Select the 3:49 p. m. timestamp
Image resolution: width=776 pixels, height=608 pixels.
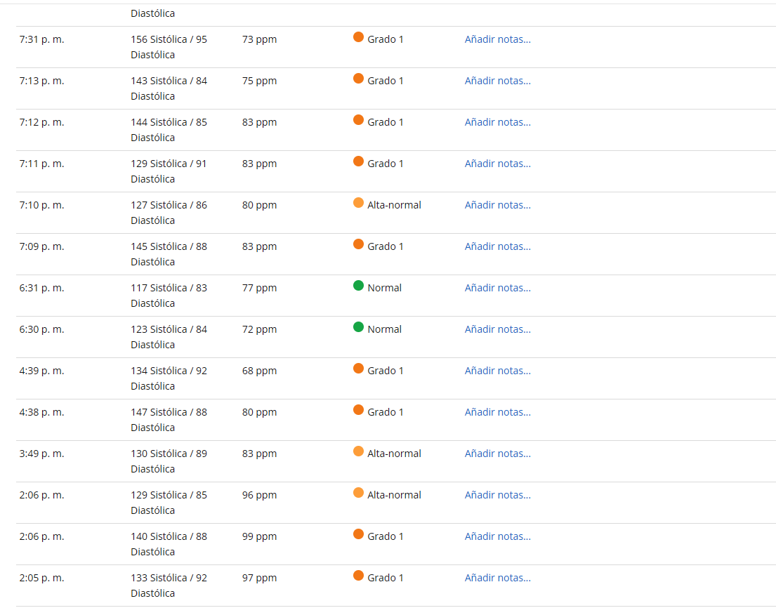pos(41,454)
